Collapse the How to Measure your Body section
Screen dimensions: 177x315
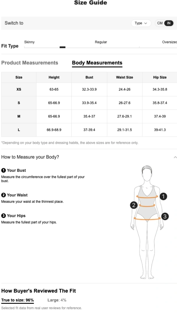[x=175, y=157]
